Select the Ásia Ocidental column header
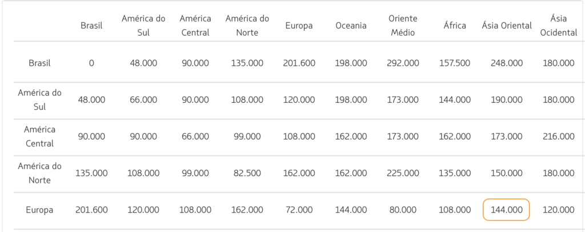Screen dimensions: 585x232 point(559,25)
